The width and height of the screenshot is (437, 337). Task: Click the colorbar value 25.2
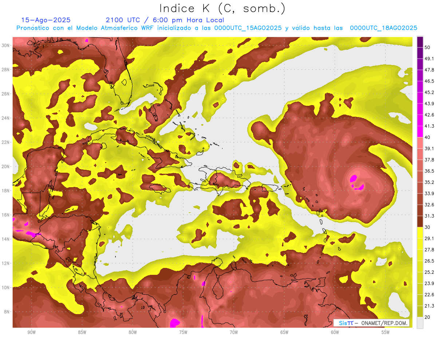[x=429, y=272]
